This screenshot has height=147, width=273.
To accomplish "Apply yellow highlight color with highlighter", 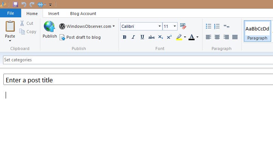I will point(179,37).
